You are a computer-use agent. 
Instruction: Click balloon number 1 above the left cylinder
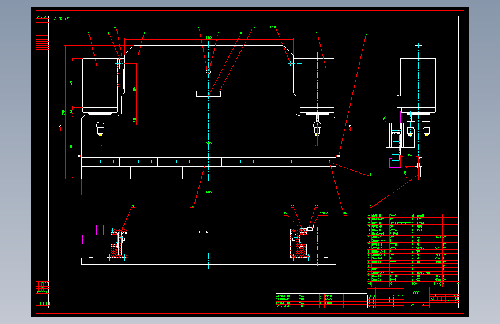point(88,32)
